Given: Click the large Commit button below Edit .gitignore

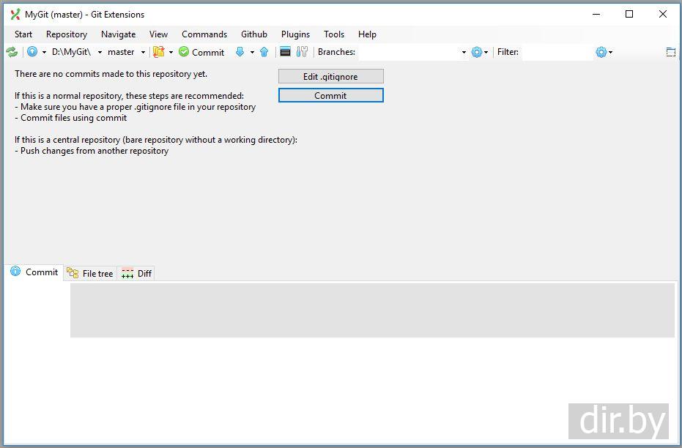Looking at the screenshot, I should point(331,96).
